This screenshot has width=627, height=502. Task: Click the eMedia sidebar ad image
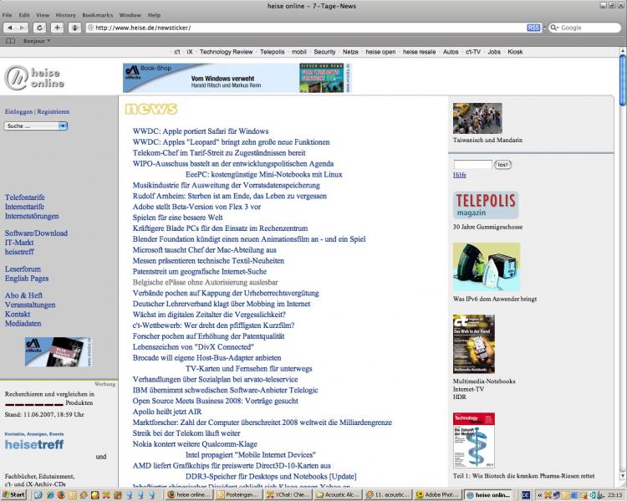(x=59, y=352)
